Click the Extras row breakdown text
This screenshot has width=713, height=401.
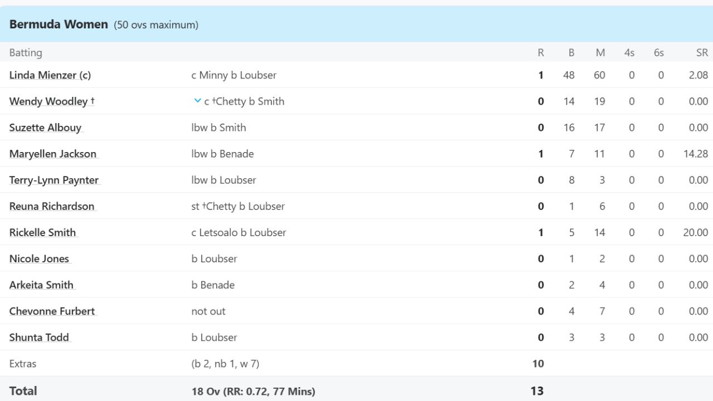tap(225, 364)
